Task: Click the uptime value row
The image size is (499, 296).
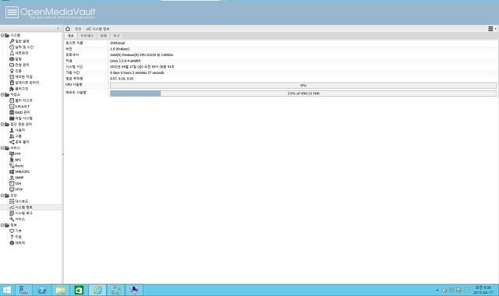Action: coord(137,72)
